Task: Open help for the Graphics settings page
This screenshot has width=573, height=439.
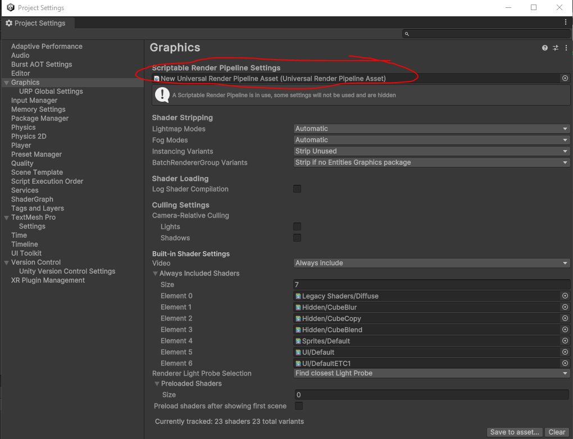Action: (544, 48)
